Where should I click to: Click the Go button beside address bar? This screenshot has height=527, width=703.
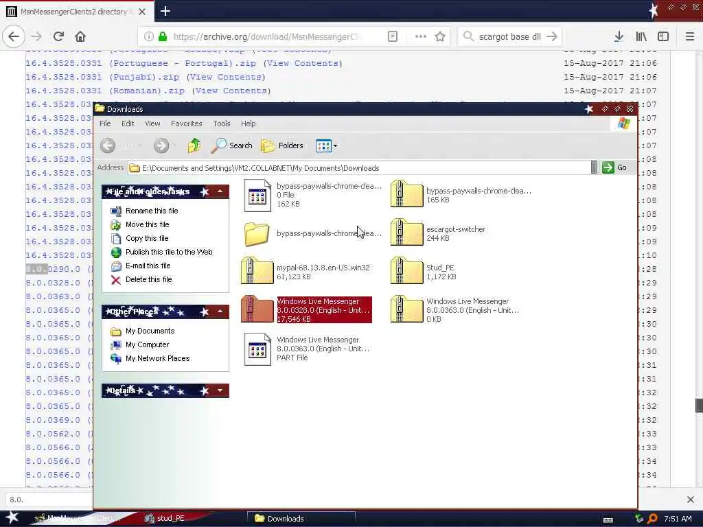614,167
